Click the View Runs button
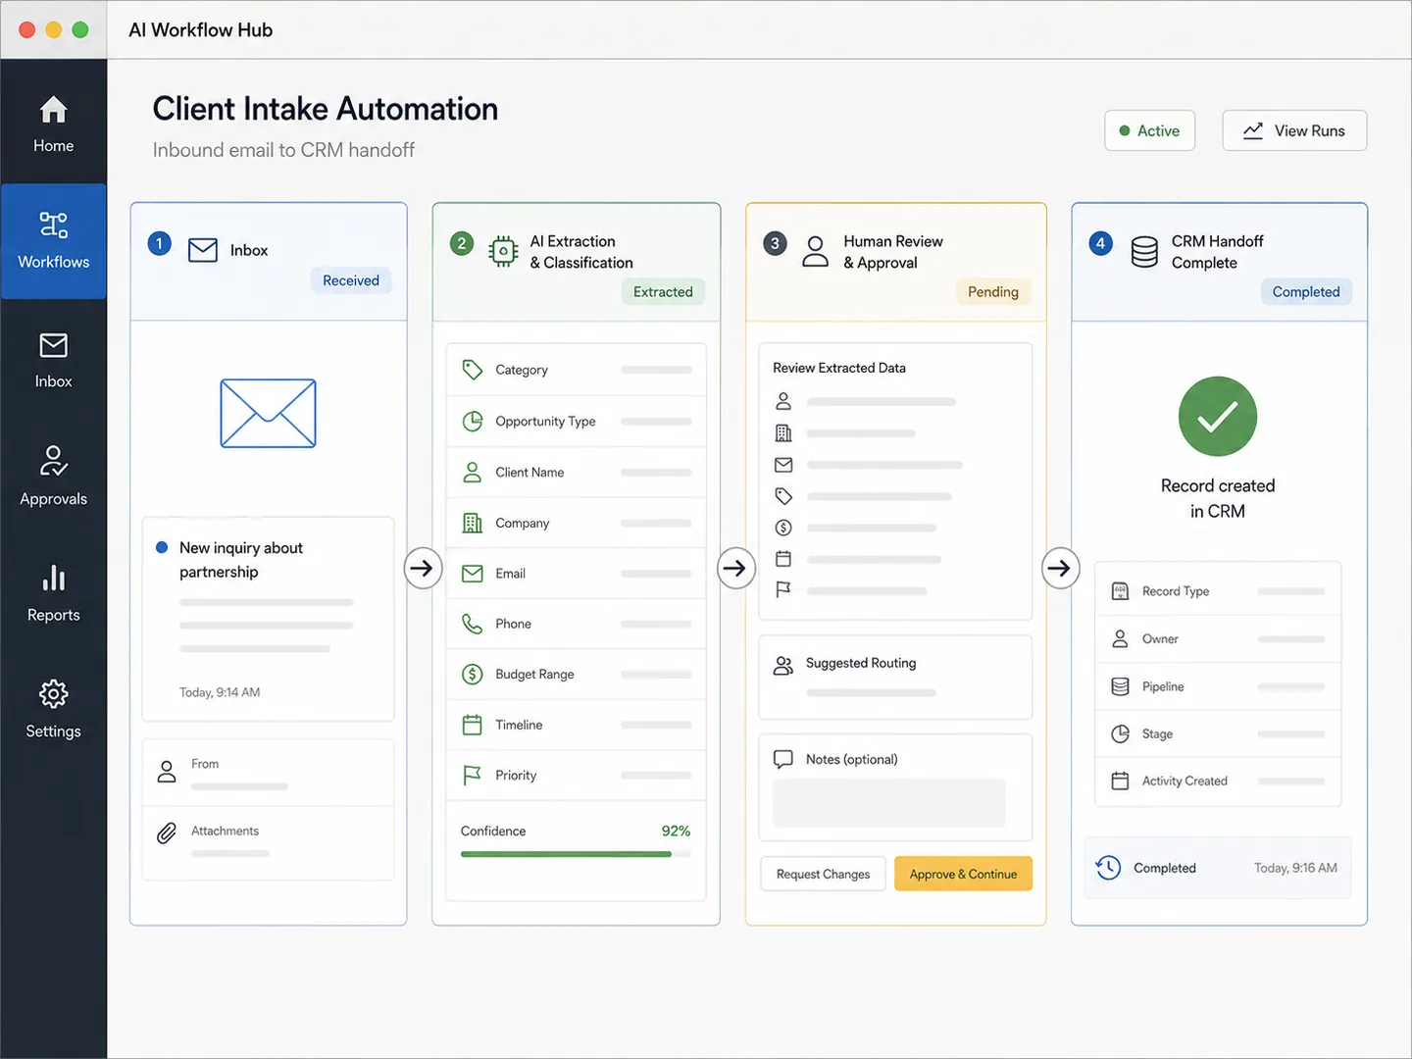The width and height of the screenshot is (1412, 1059). pyautogui.click(x=1294, y=130)
